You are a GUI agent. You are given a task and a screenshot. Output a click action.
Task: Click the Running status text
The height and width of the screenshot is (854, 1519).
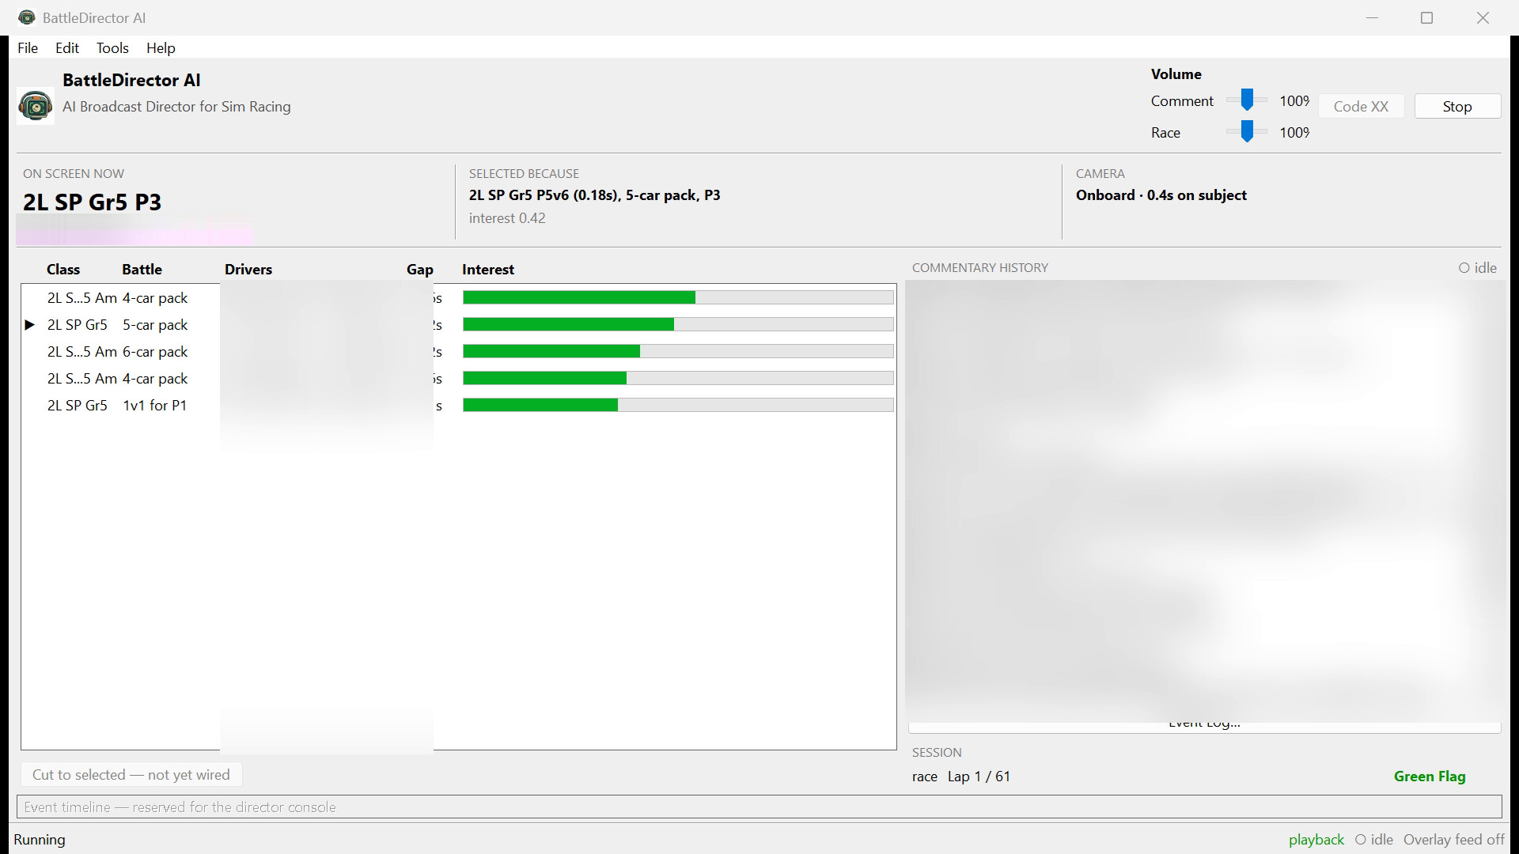click(40, 840)
